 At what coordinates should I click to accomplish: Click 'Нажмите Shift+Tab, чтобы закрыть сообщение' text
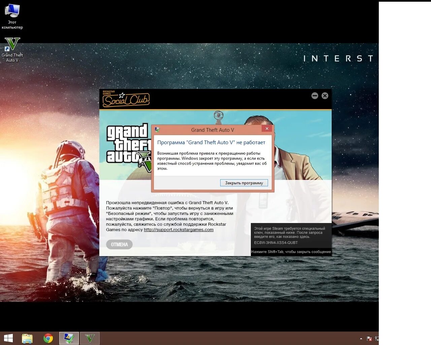coord(291,252)
